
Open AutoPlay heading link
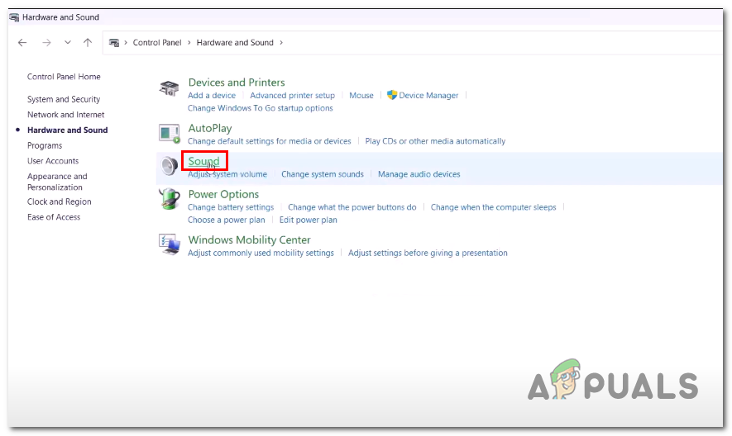point(209,128)
